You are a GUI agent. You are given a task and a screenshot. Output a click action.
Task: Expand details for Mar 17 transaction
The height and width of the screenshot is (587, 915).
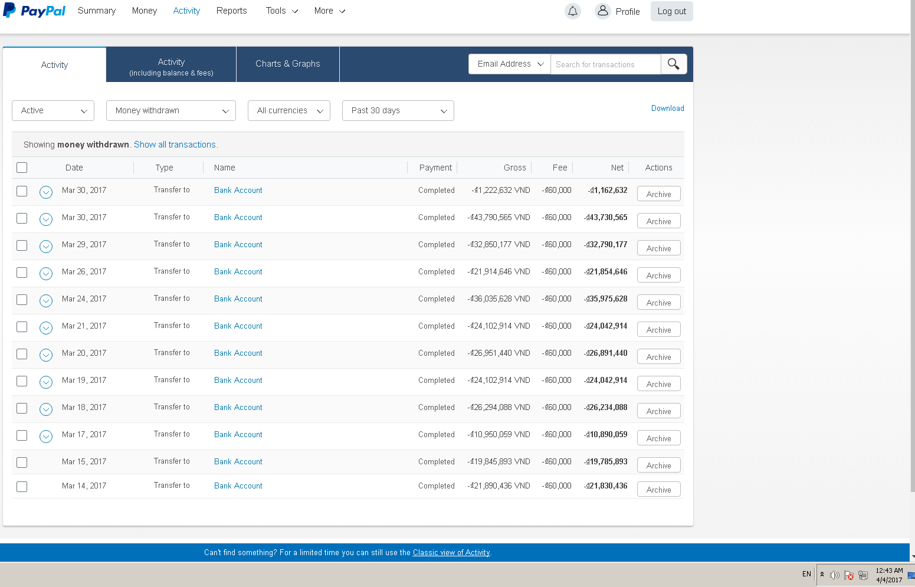pyautogui.click(x=46, y=436)
